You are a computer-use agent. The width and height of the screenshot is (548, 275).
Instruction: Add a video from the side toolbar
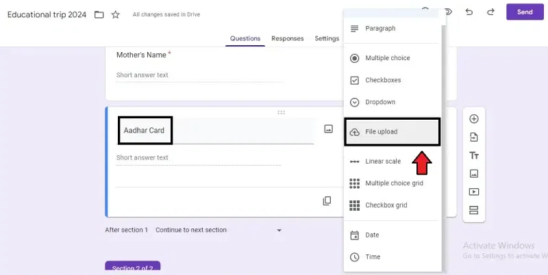473,192
